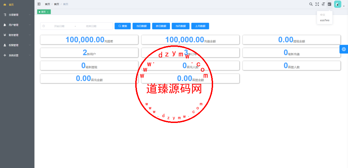The height and width of the screenshot is (168, 348).
Task: Click the 搜索 search button
Action: click(123, 26)
